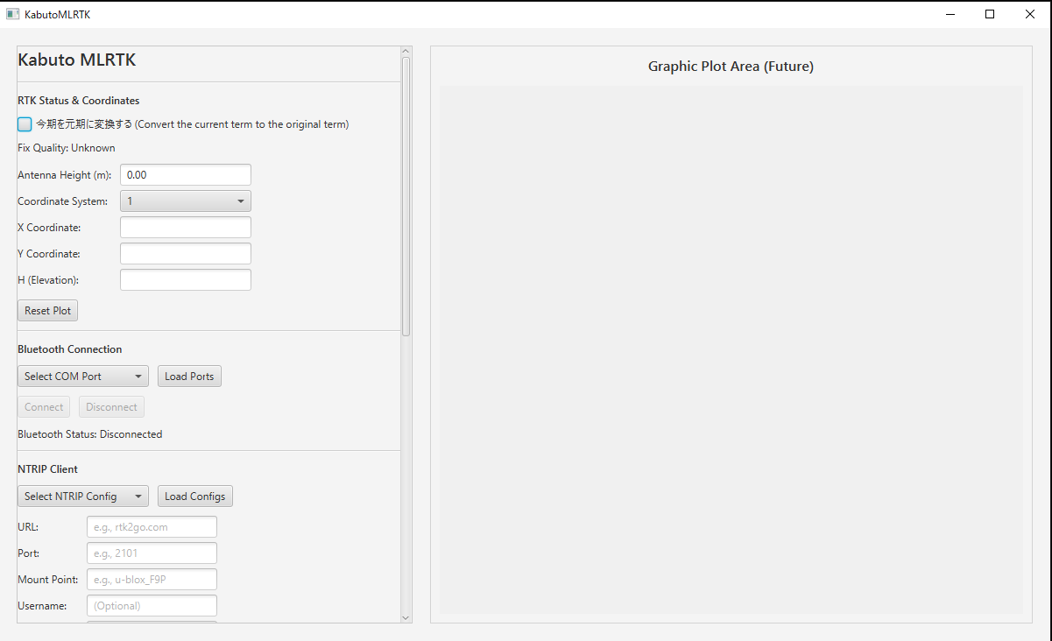Click the Load Configs button

[x=195, y=497]
